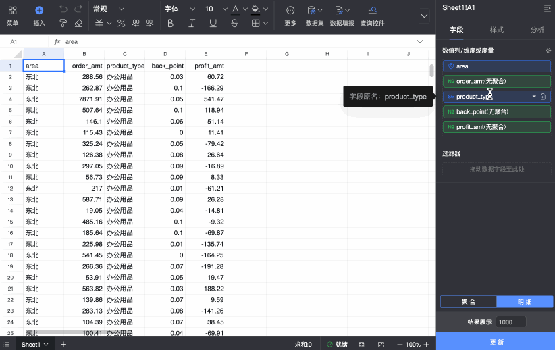555x350 pixels.
Task: Open the sheet list icon in status bar
Action: coord(7,344)
